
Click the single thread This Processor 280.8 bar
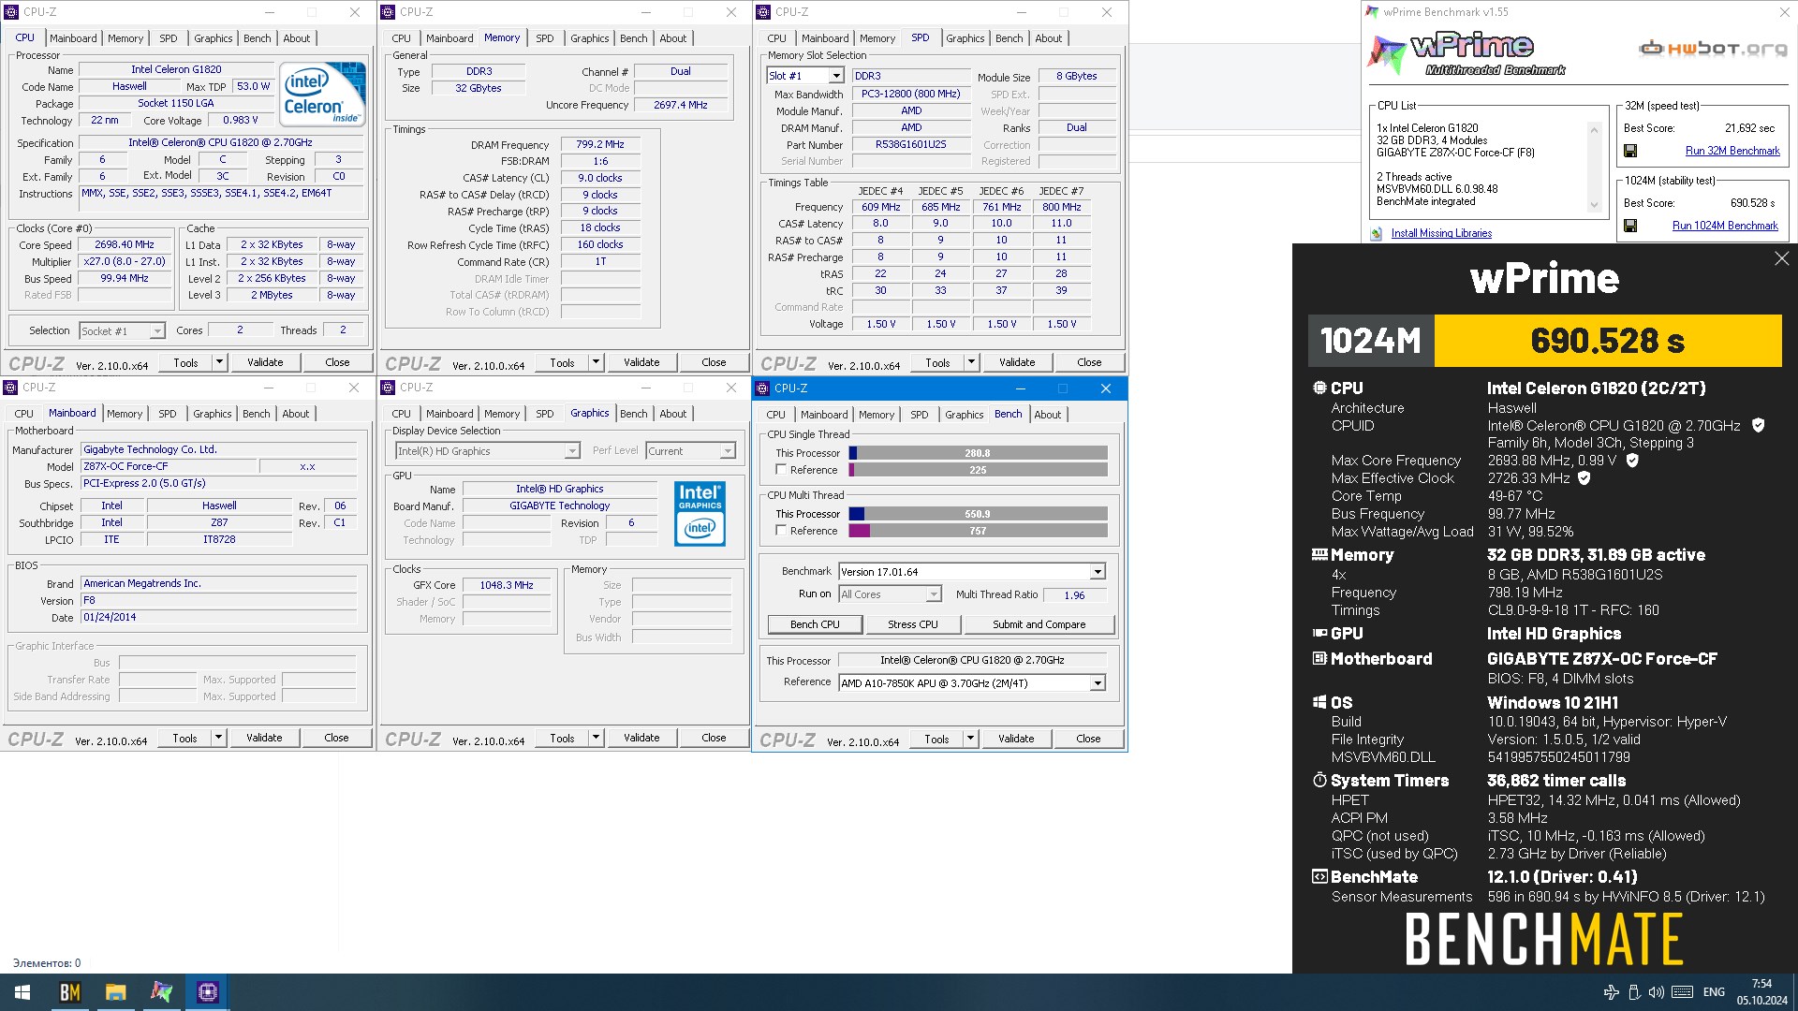click(x=978, y=453)
